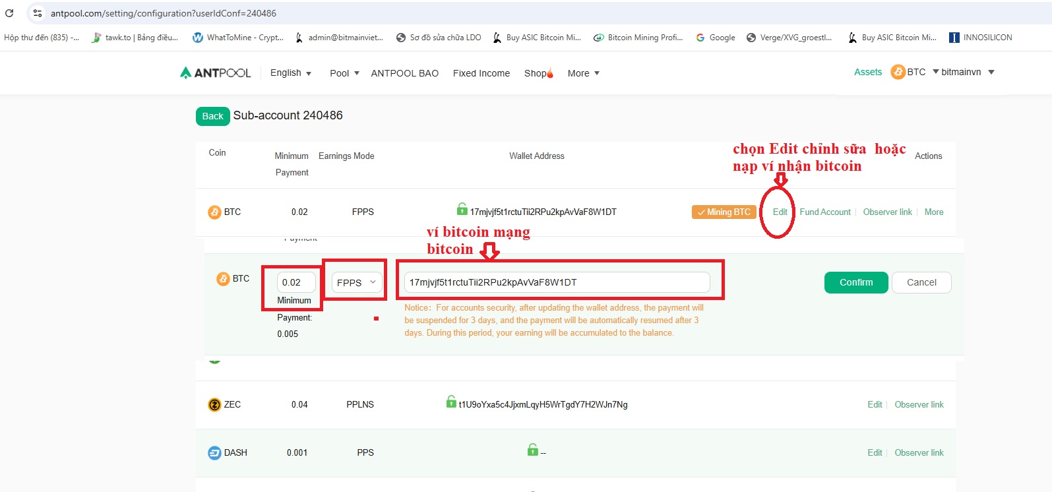Open the admin@bitmainviet bookmark

[x=339, y=38]
